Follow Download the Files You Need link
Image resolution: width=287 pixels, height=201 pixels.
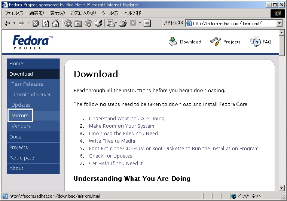coord(123,134)
